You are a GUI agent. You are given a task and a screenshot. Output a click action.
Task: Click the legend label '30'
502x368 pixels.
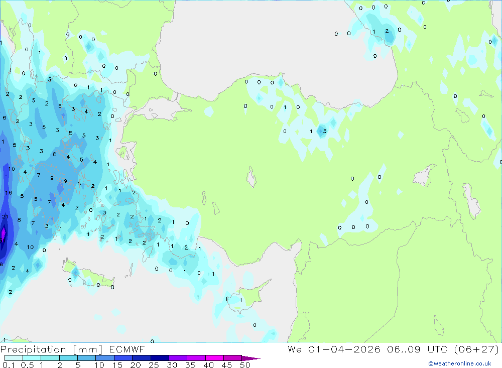172,365
